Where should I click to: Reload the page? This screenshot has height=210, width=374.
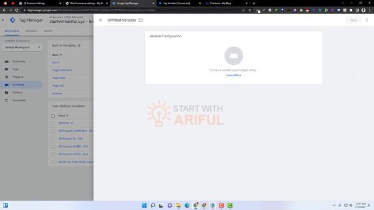coord(17,10)
